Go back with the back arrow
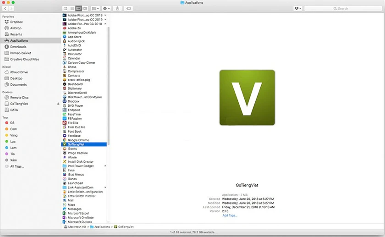Screen dimensions: 385x237 [5, 8]
